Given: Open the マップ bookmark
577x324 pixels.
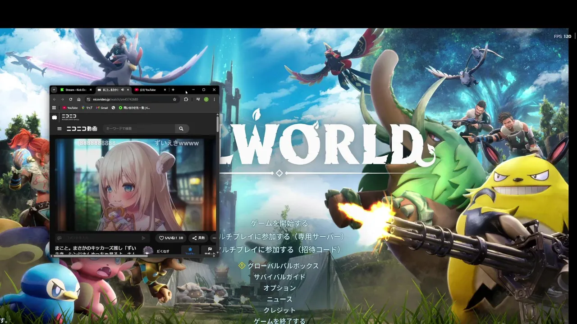Looking at the screenshot, I should pyautogui.click(x=87, y=108).
